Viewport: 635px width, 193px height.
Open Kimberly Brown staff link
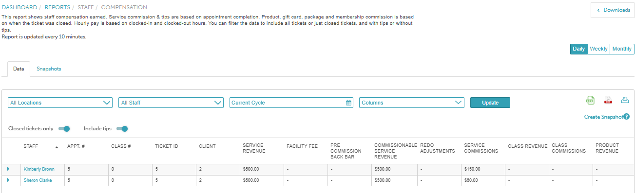click(39, 169)
